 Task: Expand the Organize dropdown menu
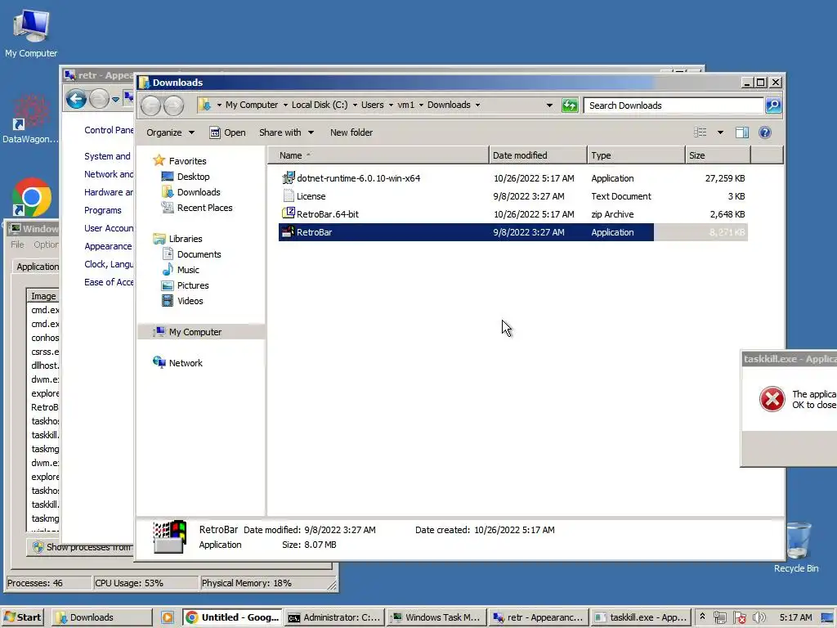(x=170, y=132)
